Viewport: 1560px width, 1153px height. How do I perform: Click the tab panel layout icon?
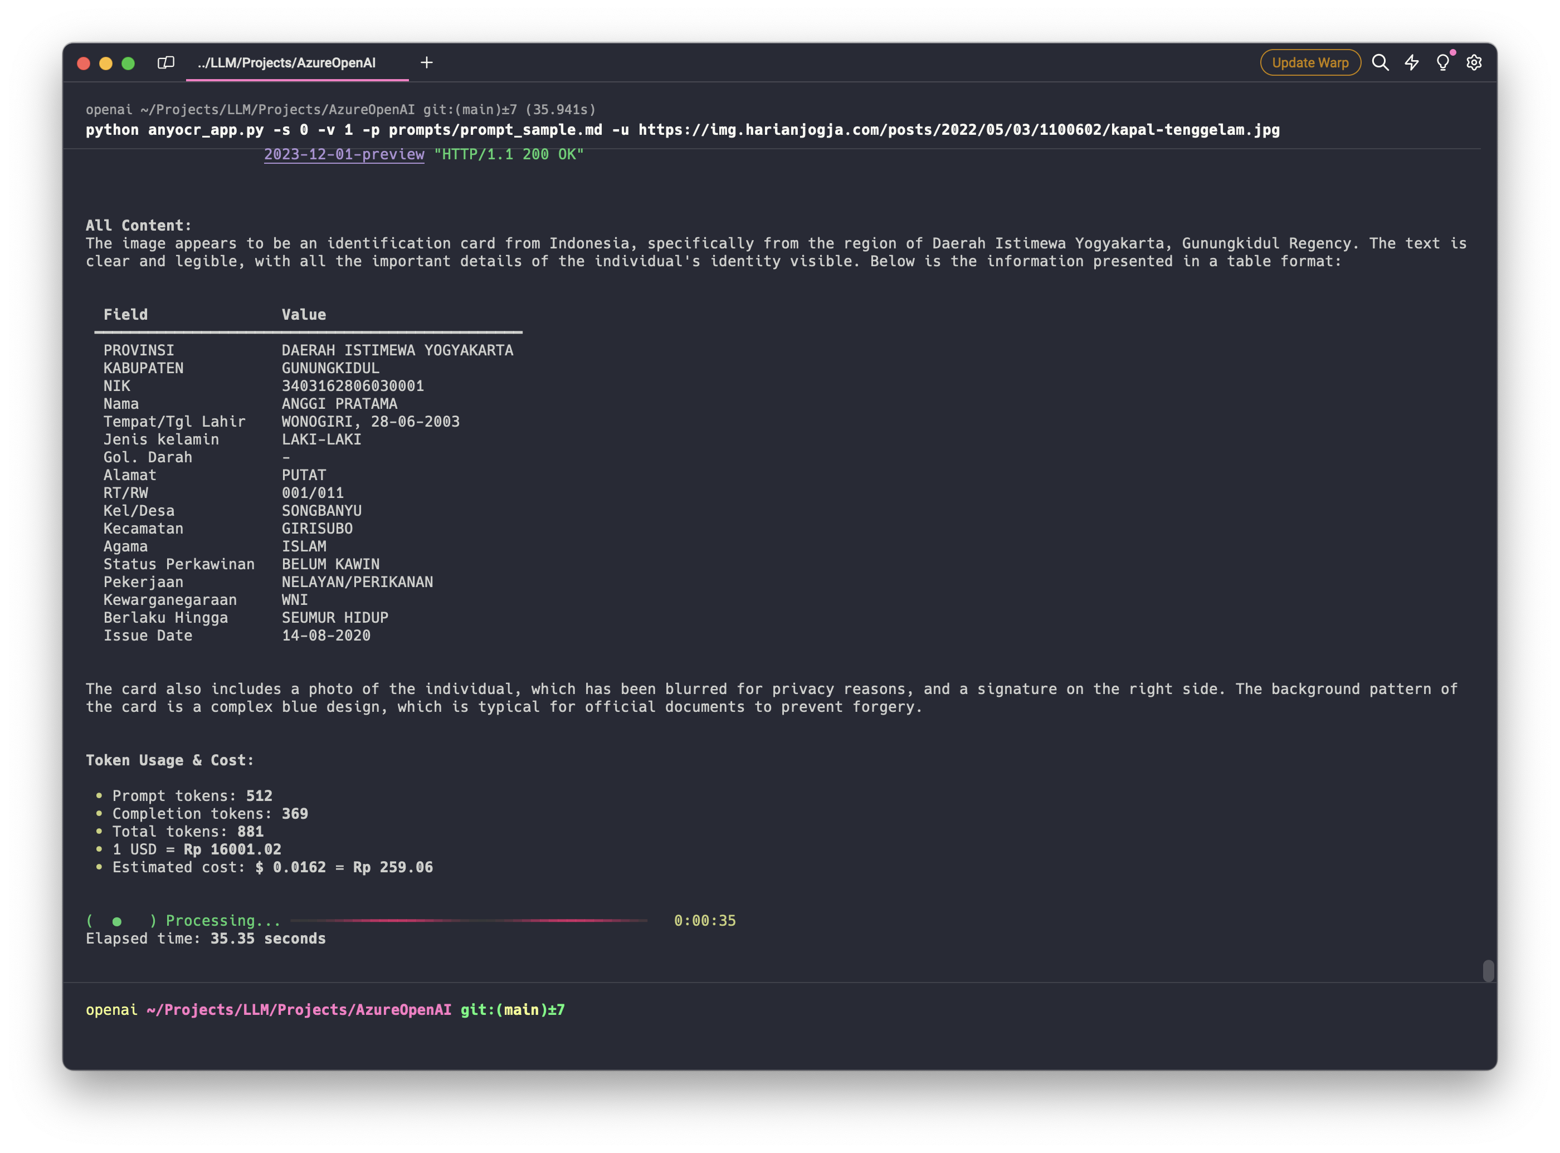[165, 63]
